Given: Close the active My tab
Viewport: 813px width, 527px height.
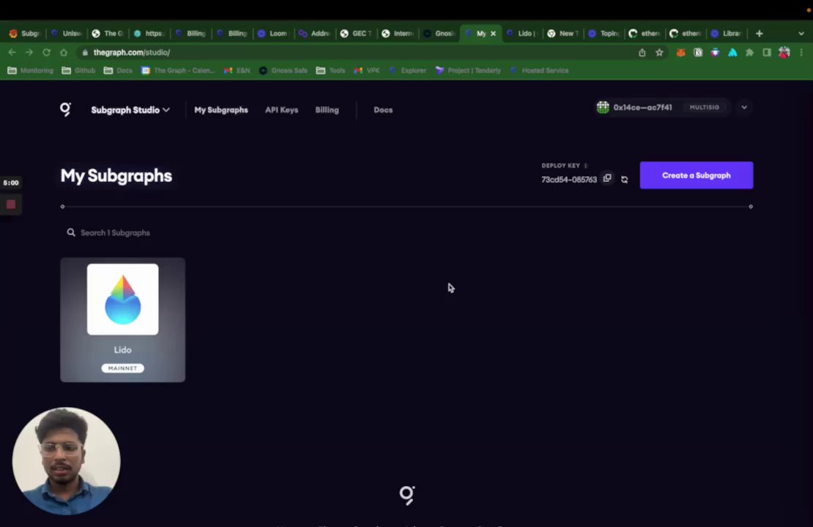Looking at the screenshot, I should click(x=493, y=33).
